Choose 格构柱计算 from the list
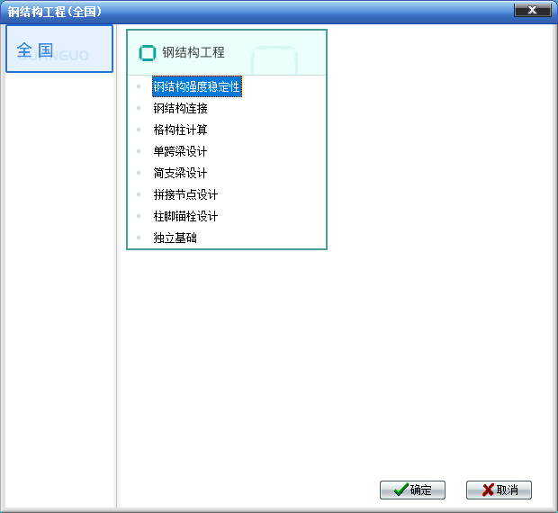The width and height of the screenshot is (558, 513). 180,130
